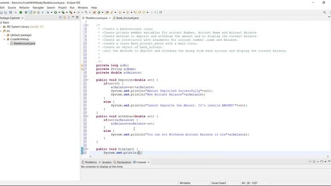This screenshot has height=186, width=331.
Task: Switch to the Declaration tab
Action: coord(122,162)
